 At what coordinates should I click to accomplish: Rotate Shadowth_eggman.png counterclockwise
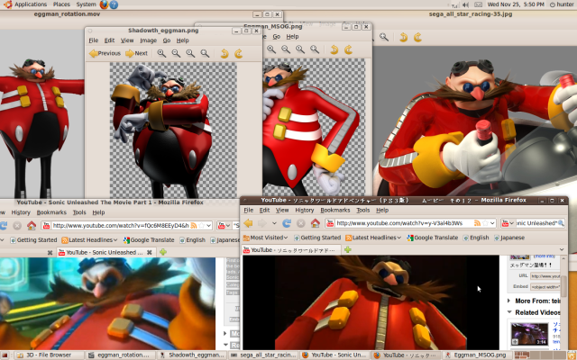224,54
